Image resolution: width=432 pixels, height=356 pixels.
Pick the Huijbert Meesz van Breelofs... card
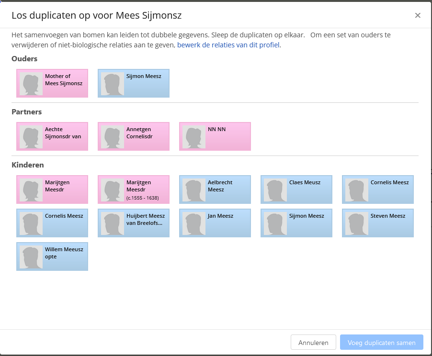[133, 223]
